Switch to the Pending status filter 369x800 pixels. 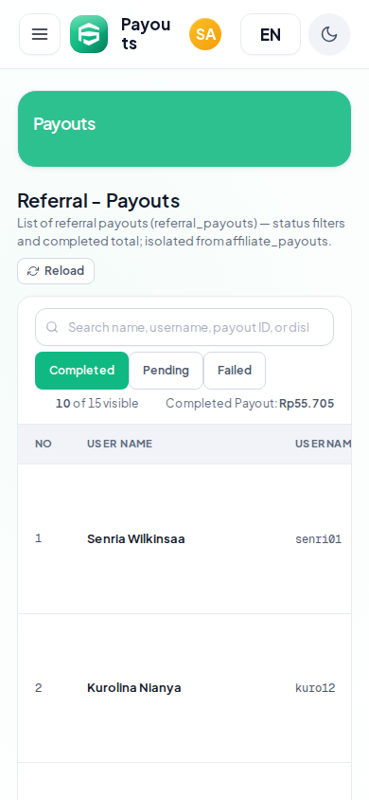click(166, 371)
